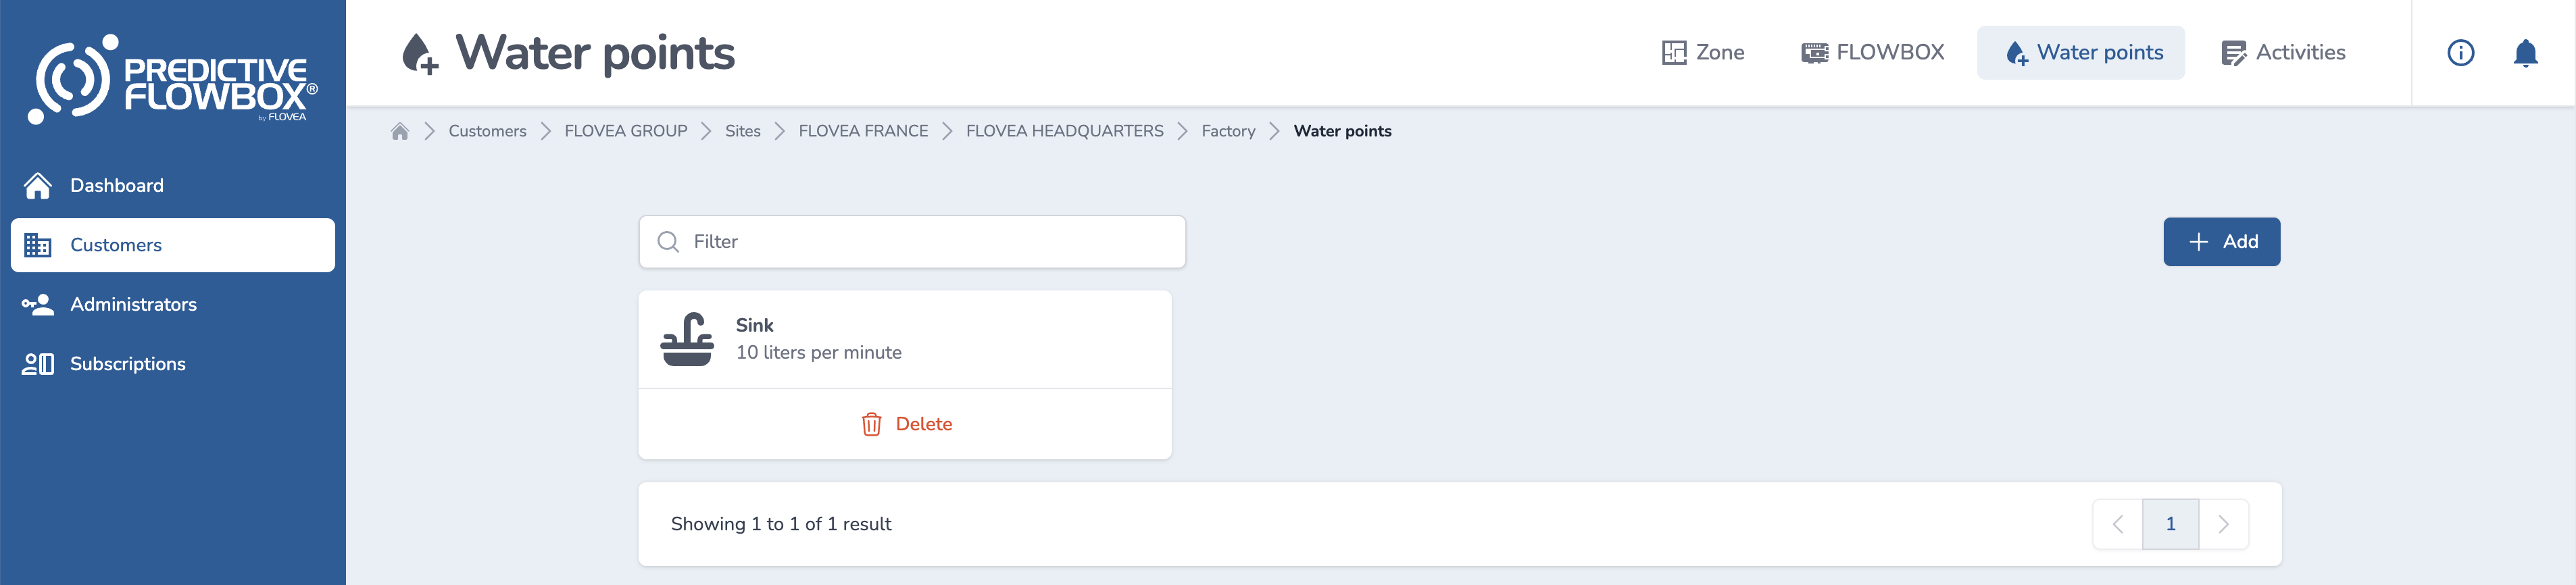This screenshot has height=585, width=2576.
Task: Open Subscriptions from the sidebar
Action: pyautogui.click(x=128, y=363)
